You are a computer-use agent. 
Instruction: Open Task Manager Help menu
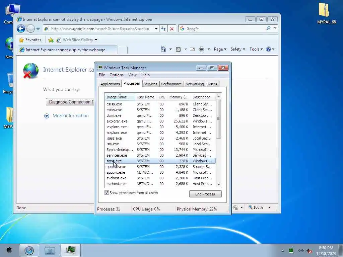pyautogui.click(x=145, y=75)
